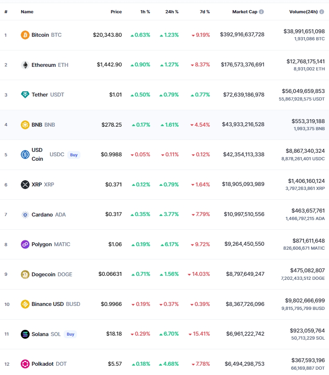Sort by the 24h % column header
This screenshot has height=375, width=329.
click(172, 12)
